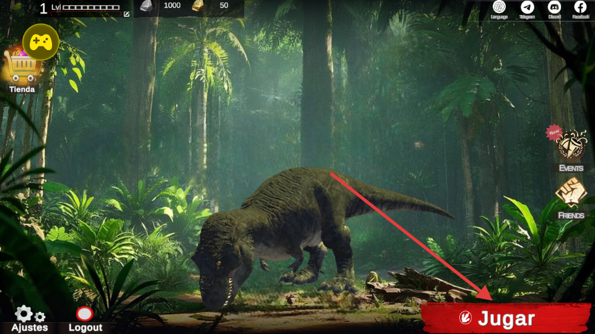Click the yellow gamepad icon
595x334 pixels.
41,41
